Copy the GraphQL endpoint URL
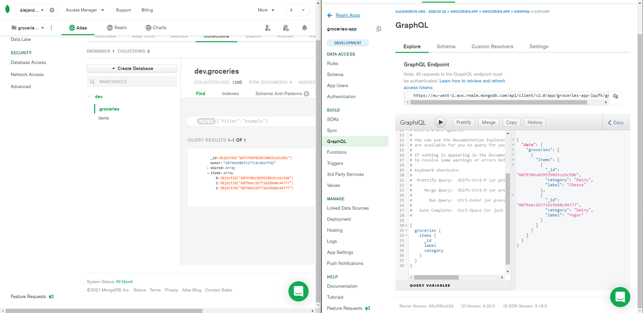The height and width of the screenshot is (313, 643). point(616,96)
